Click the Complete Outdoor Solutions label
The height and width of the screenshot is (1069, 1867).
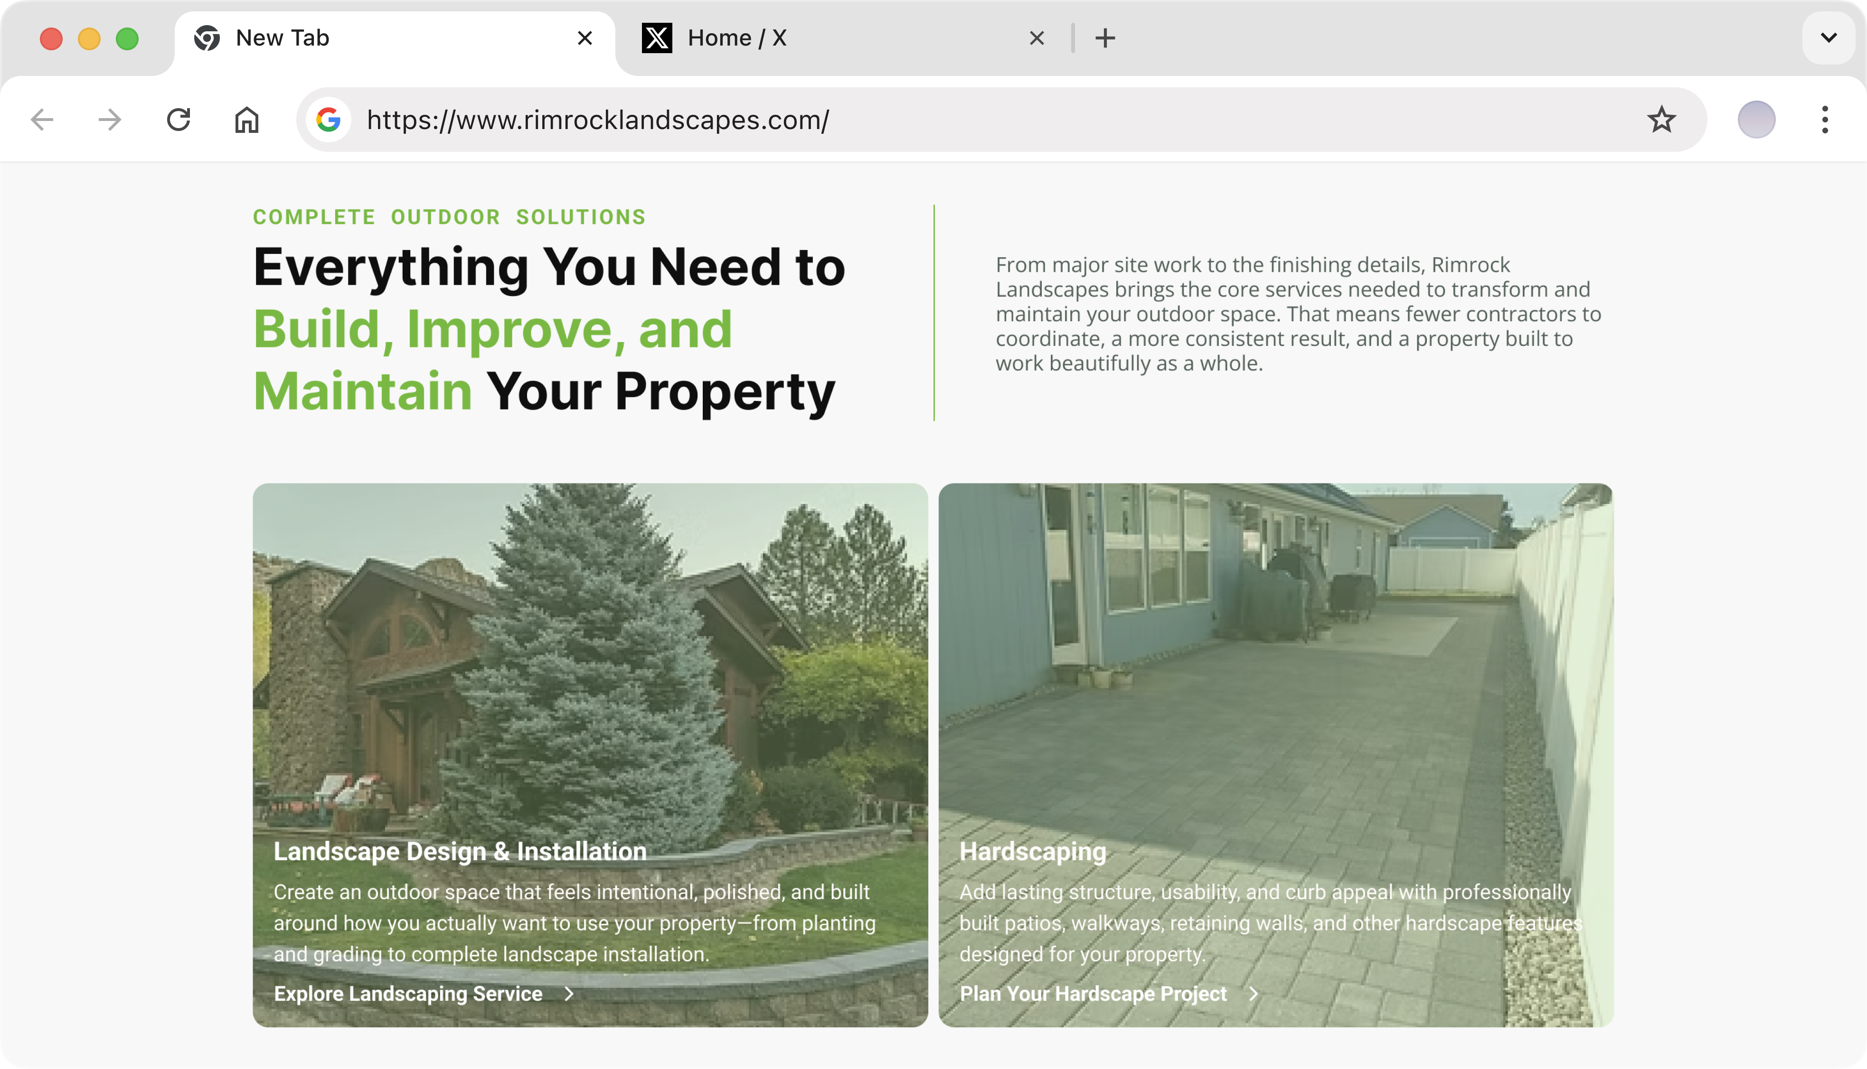[449, 217]
